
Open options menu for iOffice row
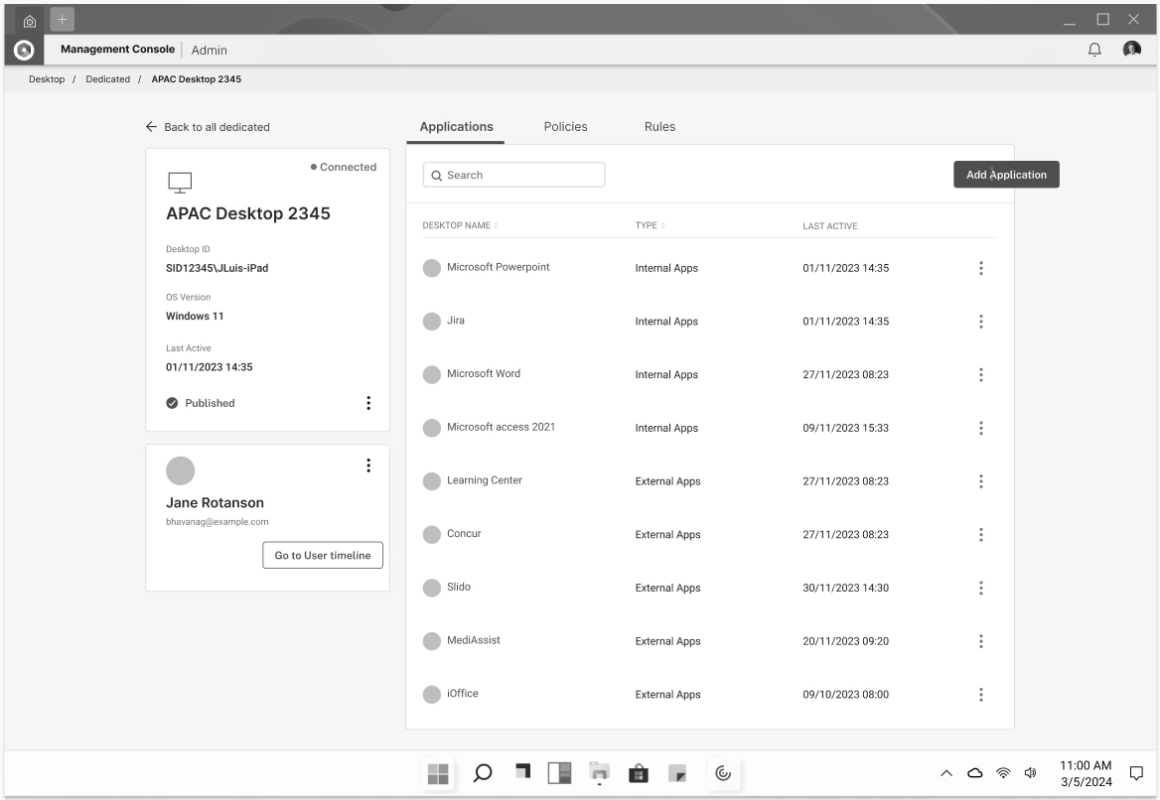981,694
